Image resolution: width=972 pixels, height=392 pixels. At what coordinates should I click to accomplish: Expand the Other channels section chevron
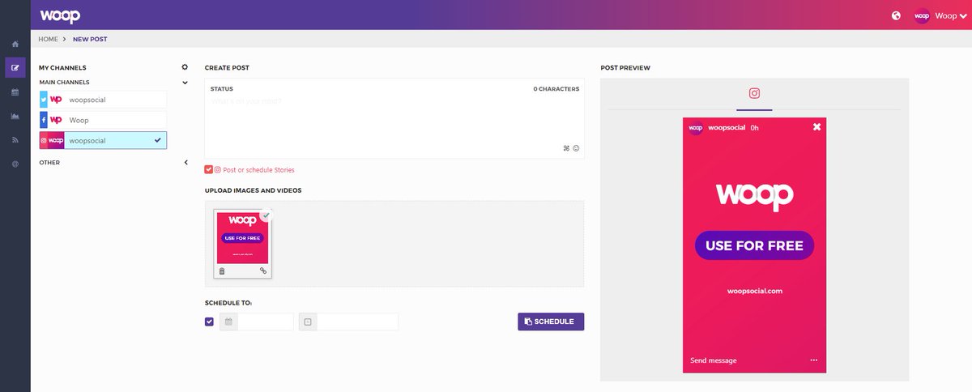[185, 163]
